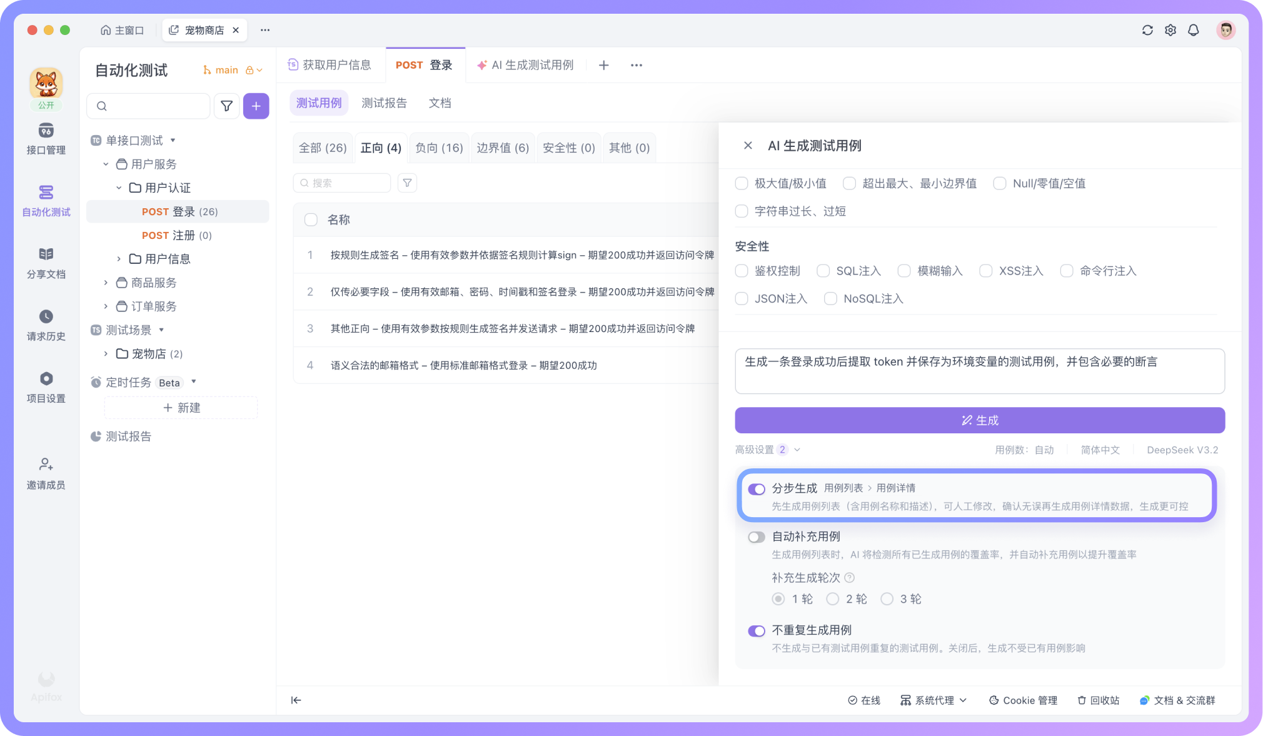Click the 邀请成员 sidebar icon
The height and width of the screenshot is (736, 1263).
click(46, 472)
